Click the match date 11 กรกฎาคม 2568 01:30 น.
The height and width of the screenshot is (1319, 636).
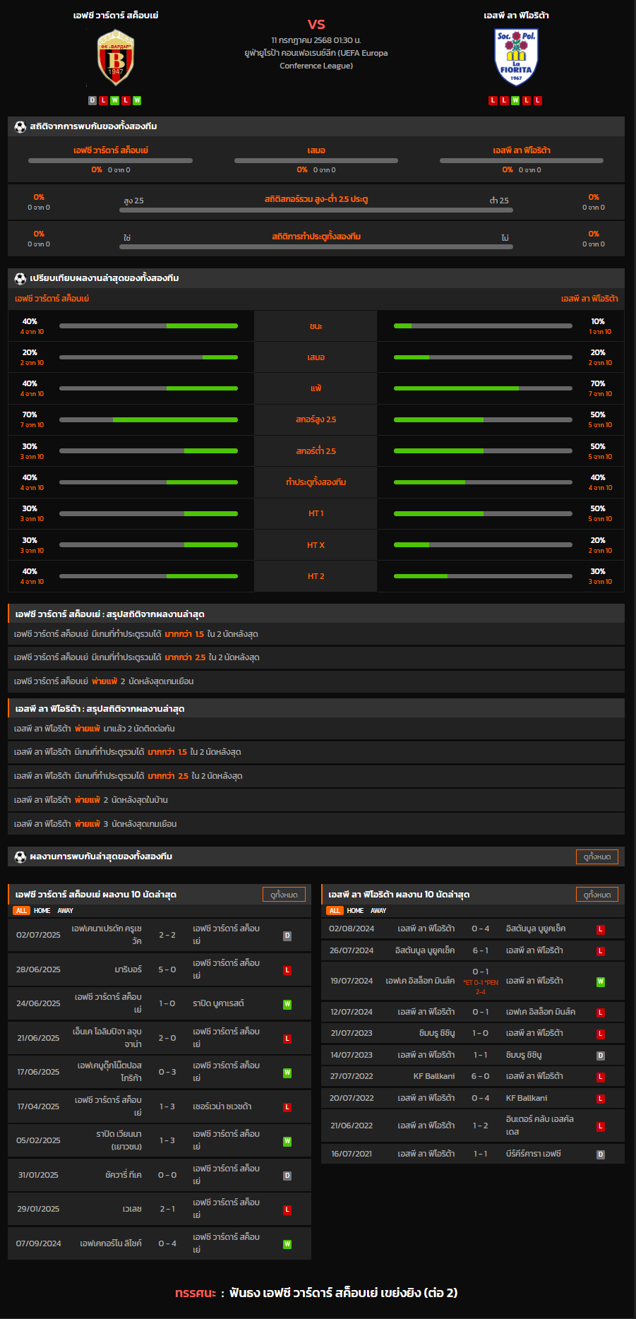coord(316,40)
